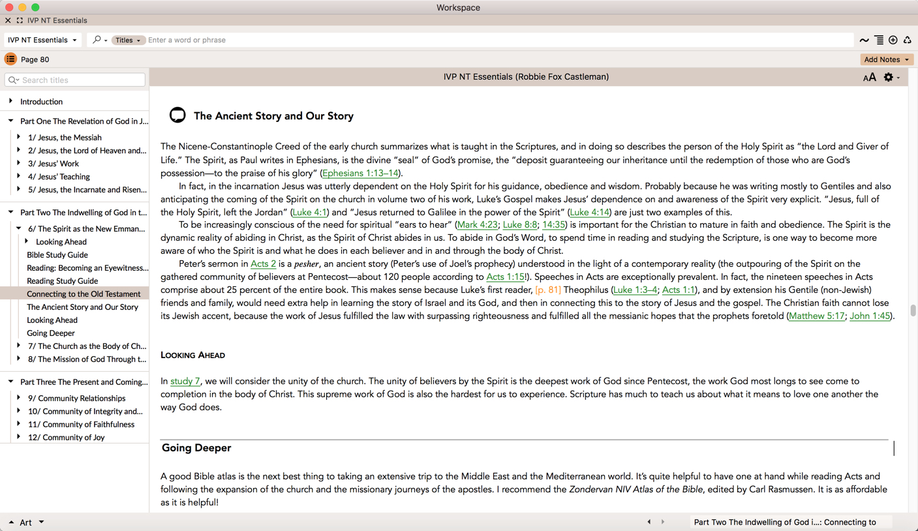Close the IVP NT Essentials tab

click(x=8, y=20)
